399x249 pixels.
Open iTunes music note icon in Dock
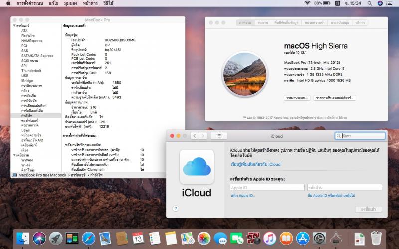click(270, 239)
